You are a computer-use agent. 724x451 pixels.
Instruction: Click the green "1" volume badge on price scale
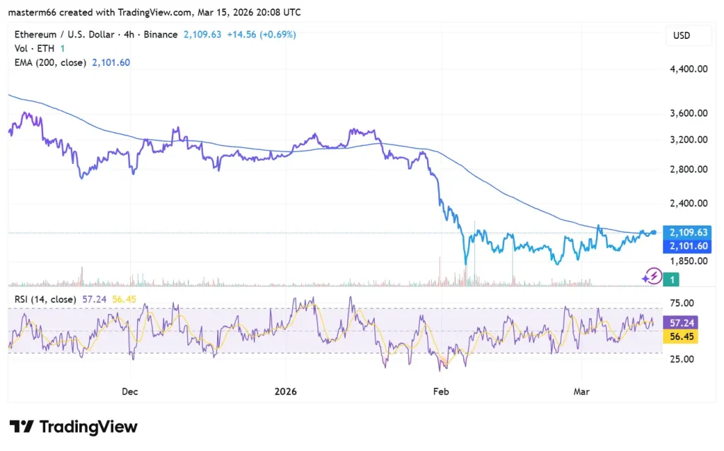coord(670,279)
